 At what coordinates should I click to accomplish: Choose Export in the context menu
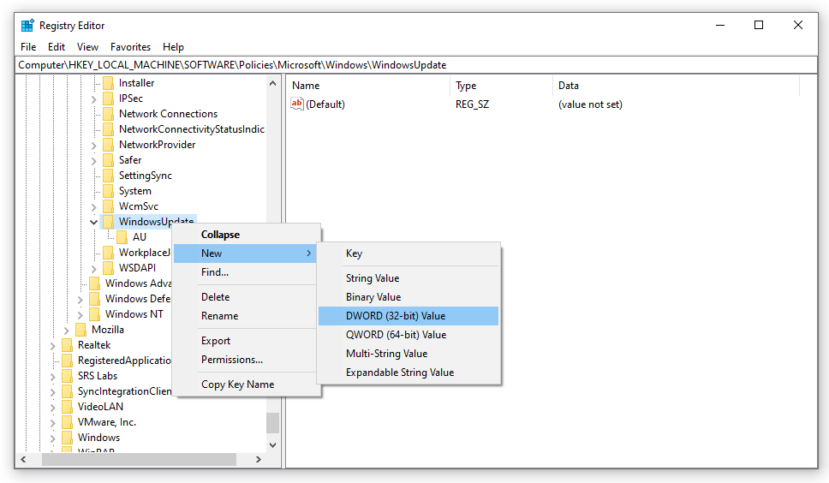[247, 341]
